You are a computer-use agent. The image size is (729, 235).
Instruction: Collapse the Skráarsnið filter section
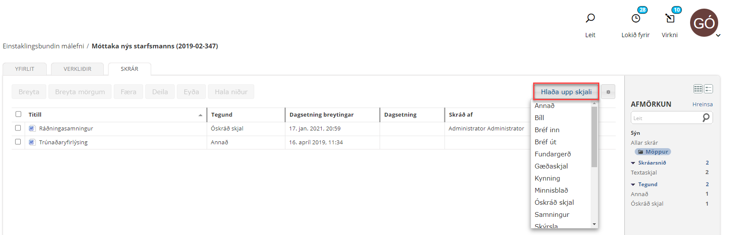point(633,163)
